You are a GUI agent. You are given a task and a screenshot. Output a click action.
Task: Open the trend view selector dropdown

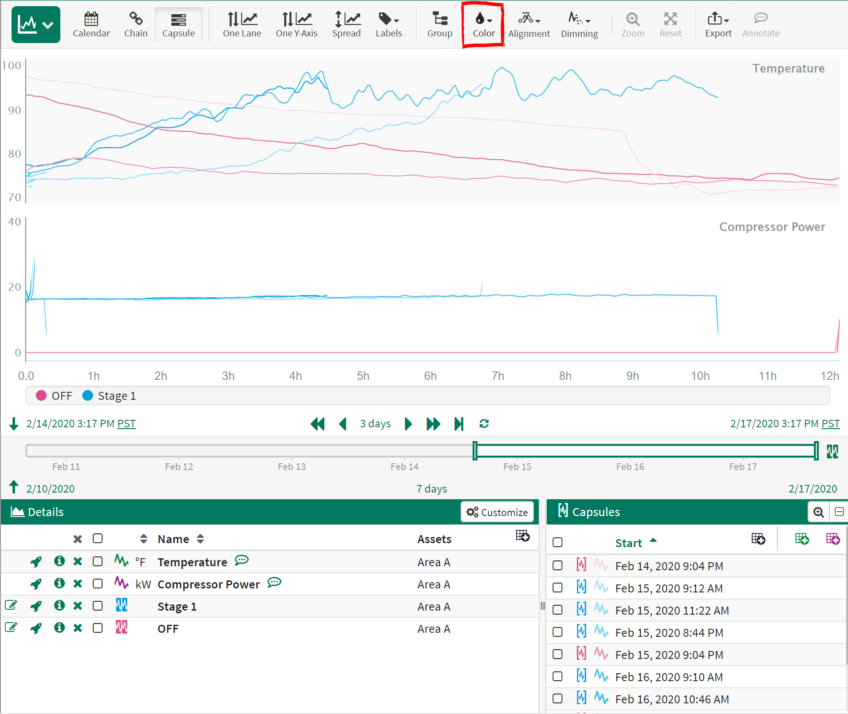[x=36, y=25]
